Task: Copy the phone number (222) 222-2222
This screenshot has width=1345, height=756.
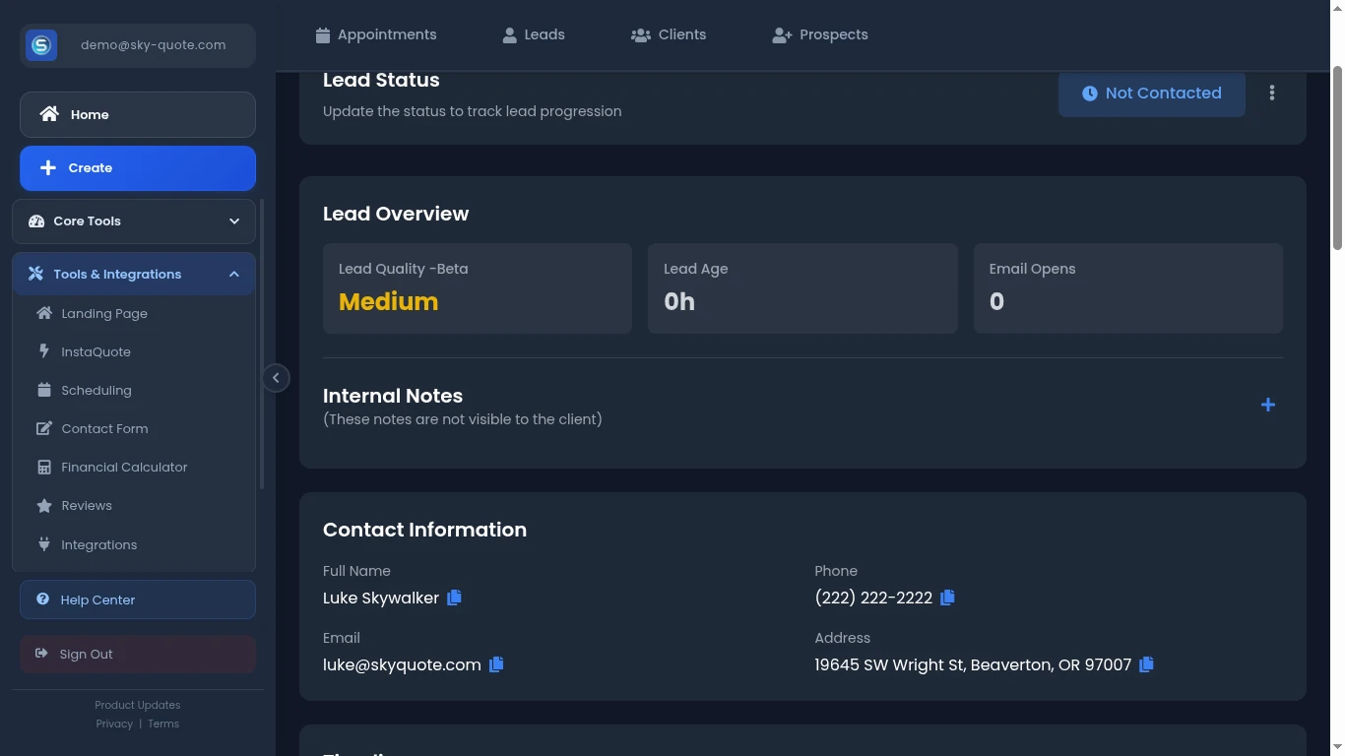Action: point(947,598)
